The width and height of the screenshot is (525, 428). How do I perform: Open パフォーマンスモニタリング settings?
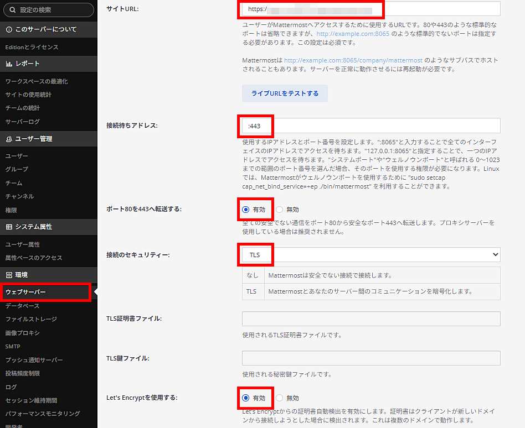click(43, 414)
